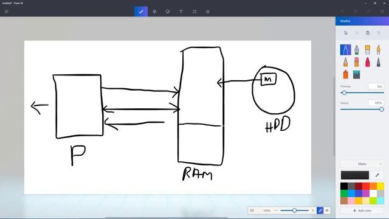
Task: Choose the Select cursor tool
Action: [x=346, y=33]
